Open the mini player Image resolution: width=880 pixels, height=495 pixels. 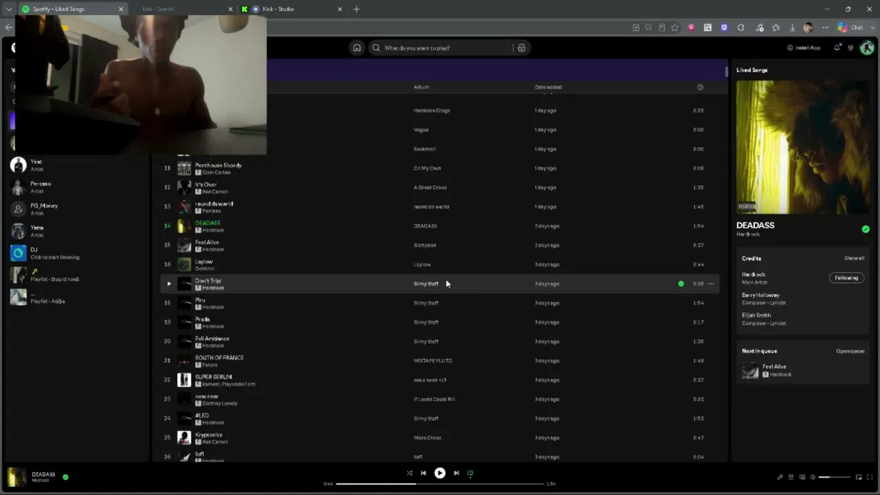coord(859,477)
